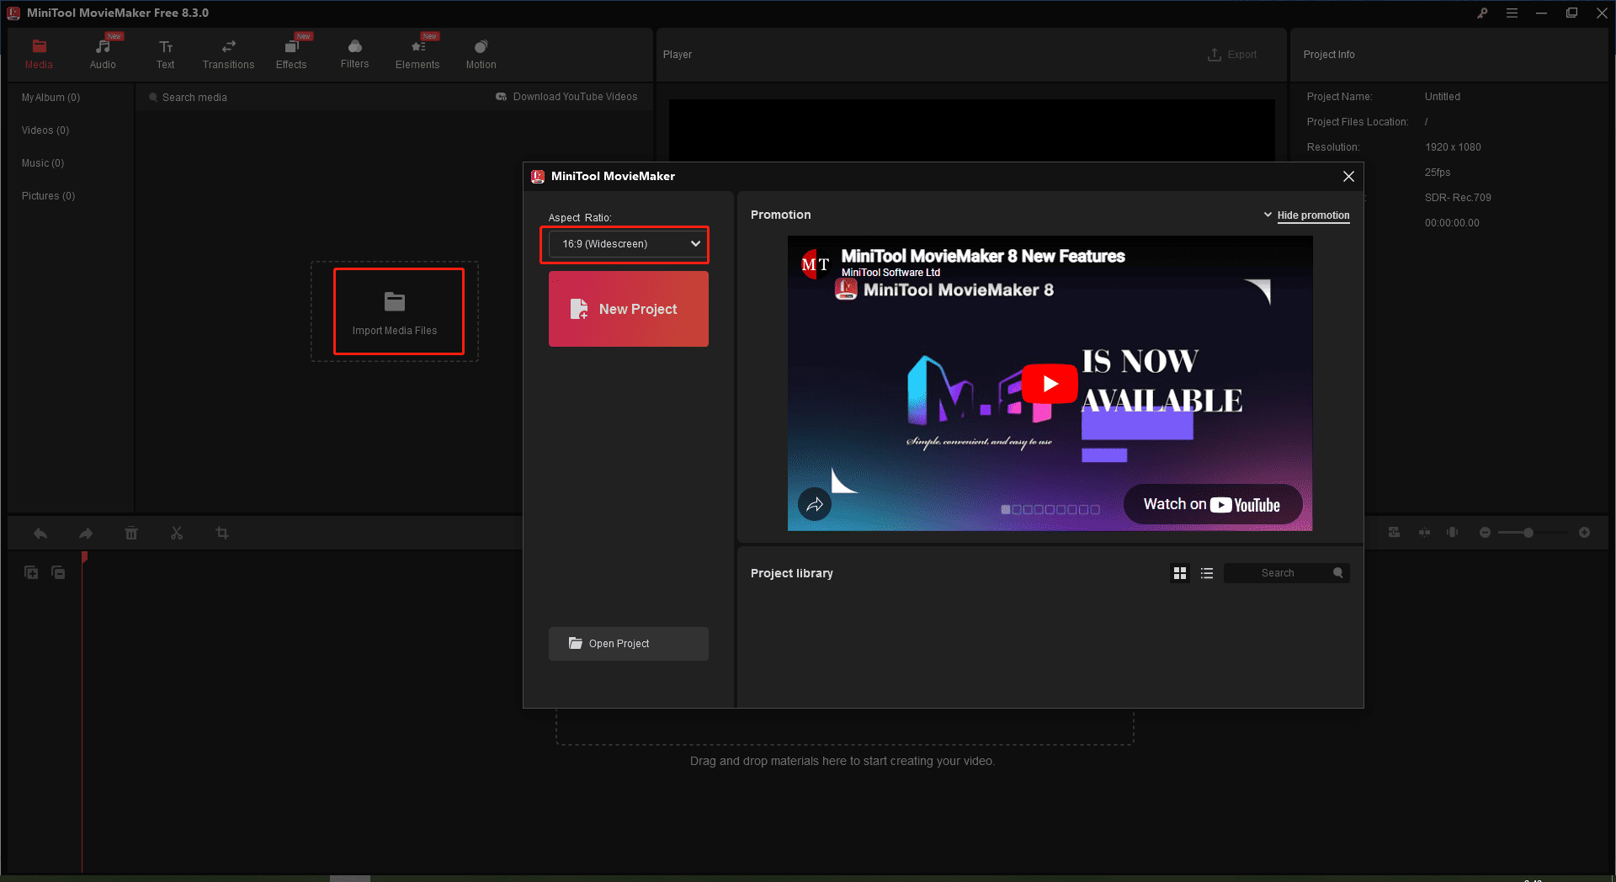
Task: Click Watch on YouTube
Action: coord(1213,504)
